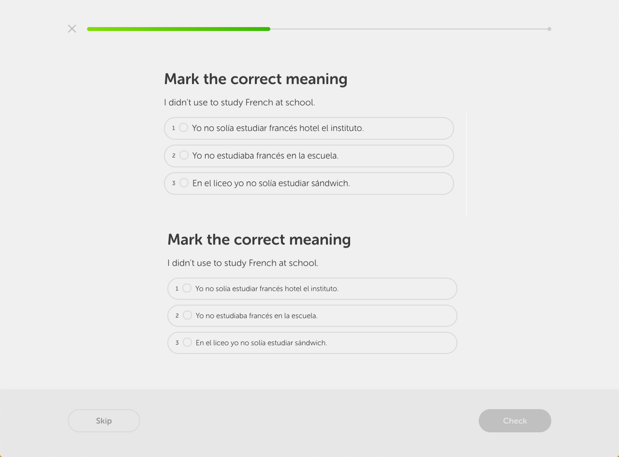Select second answer card in lower question

point(312,315)
